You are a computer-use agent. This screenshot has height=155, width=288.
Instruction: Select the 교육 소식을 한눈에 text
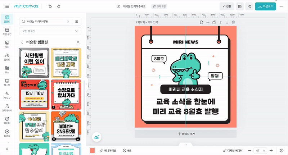tap(185, 101)
